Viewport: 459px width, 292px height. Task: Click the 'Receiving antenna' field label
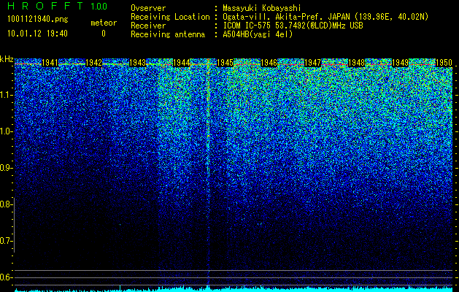[x=168, y=34]
